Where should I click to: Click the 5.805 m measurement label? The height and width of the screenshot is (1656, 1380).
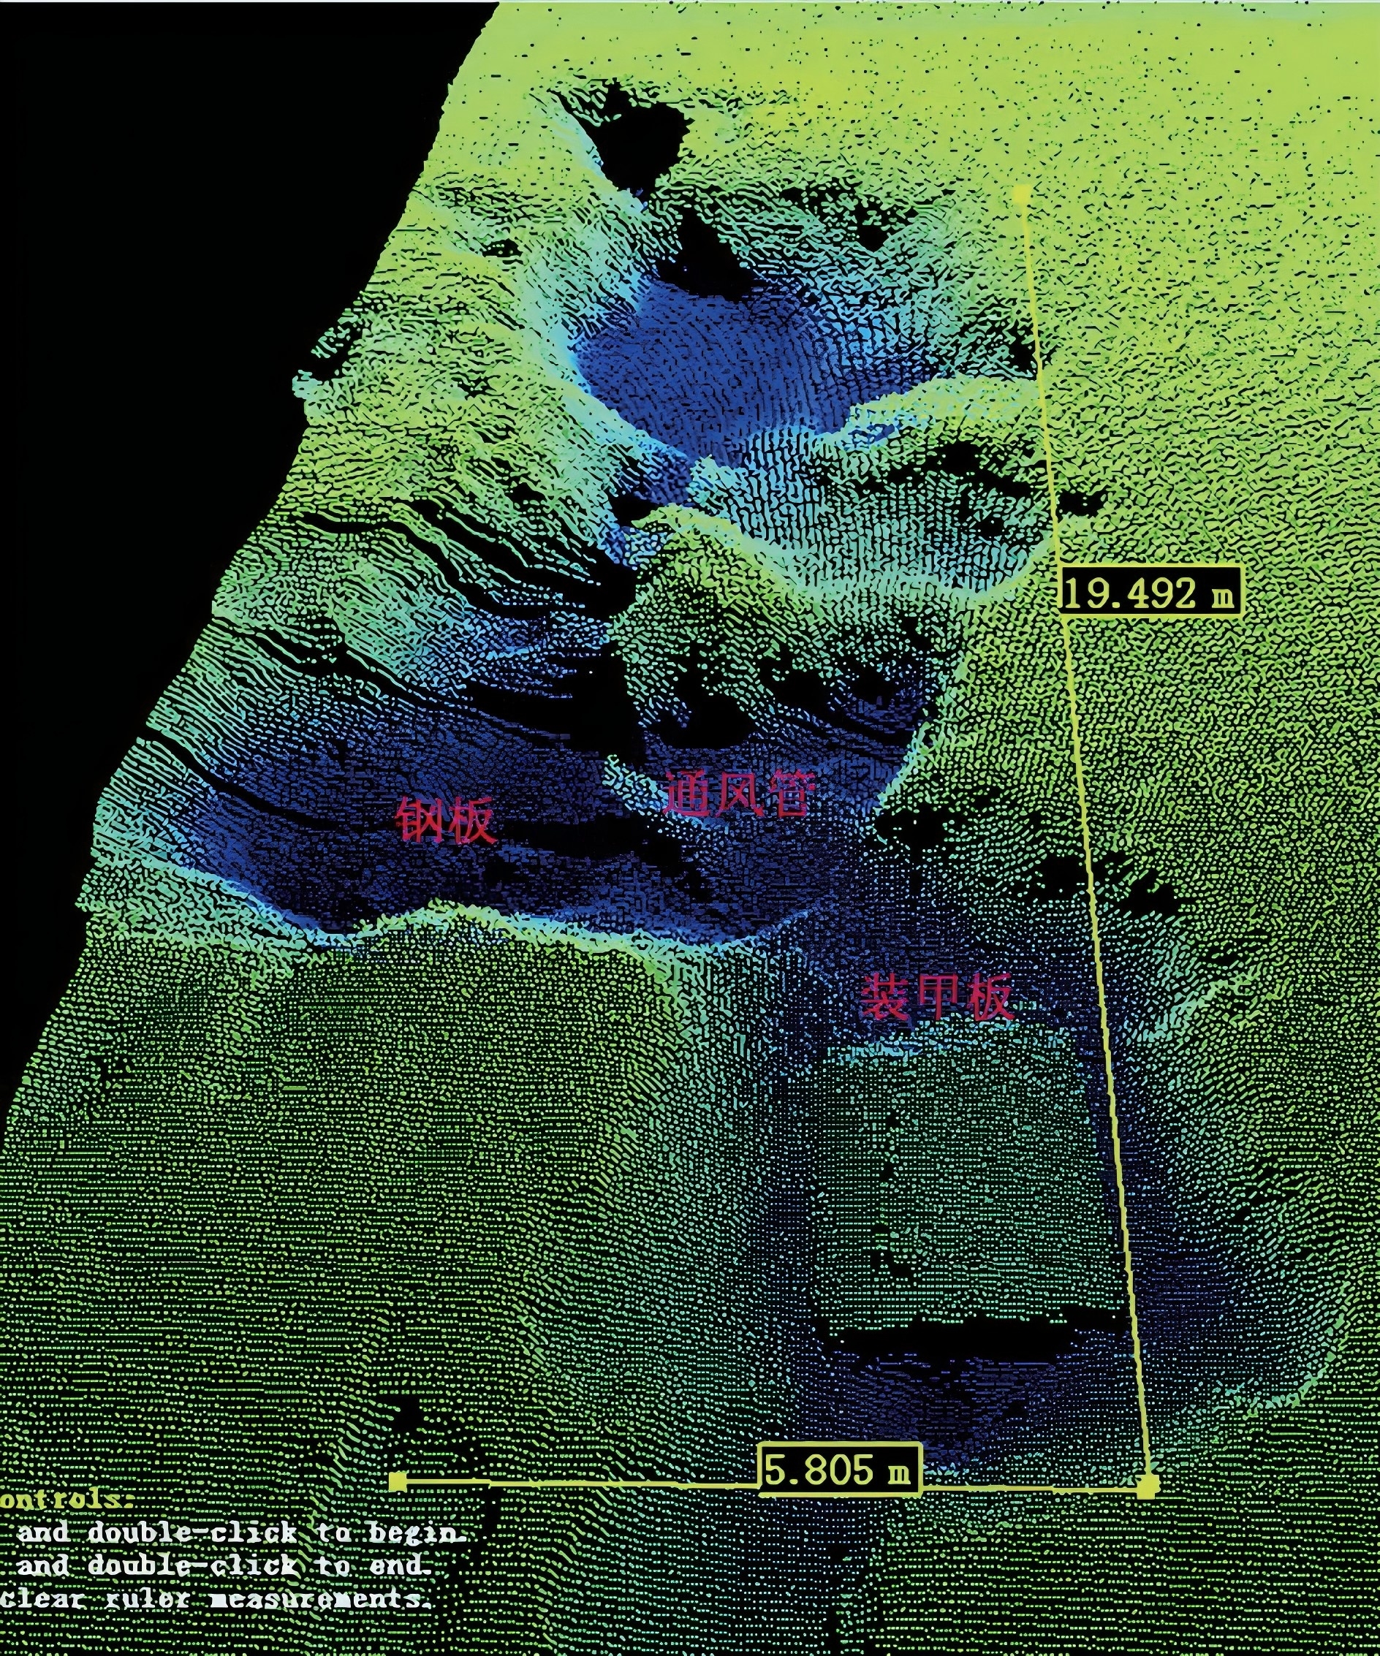[x=840, y=1470]
